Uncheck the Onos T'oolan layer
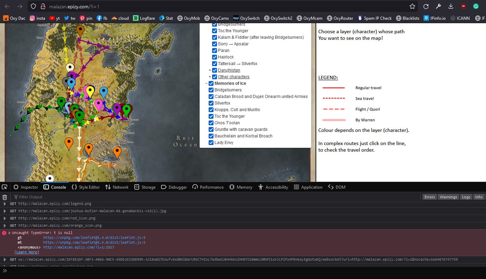Screen dimensions: 486x279 click(211, 123)
